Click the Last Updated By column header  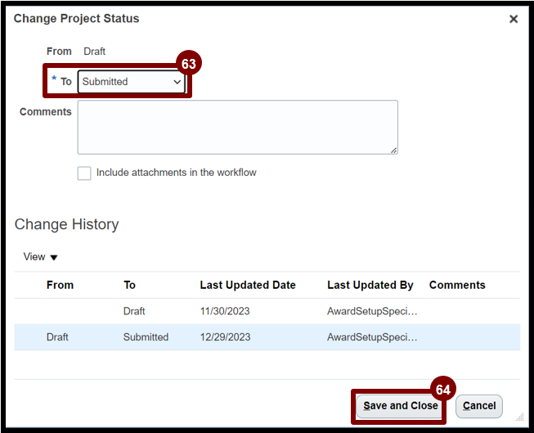(370, 285)
